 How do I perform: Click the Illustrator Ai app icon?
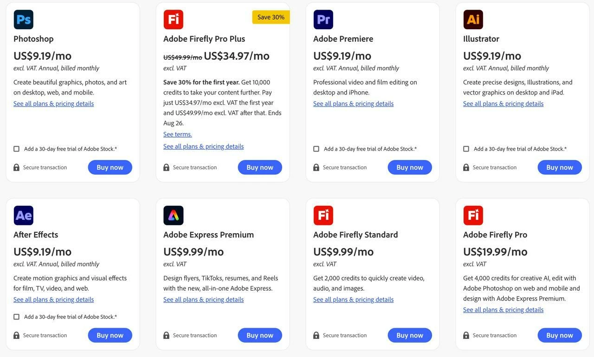coord(473,19)
